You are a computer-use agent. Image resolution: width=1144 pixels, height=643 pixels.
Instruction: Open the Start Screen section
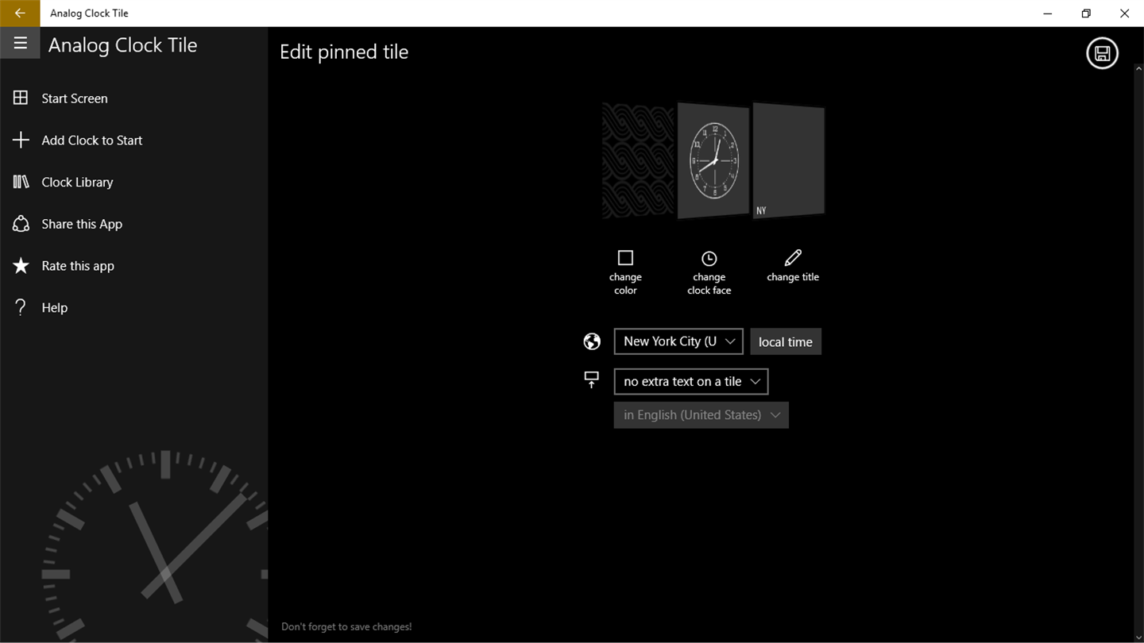pyautogui.click(x=133, y=98)
